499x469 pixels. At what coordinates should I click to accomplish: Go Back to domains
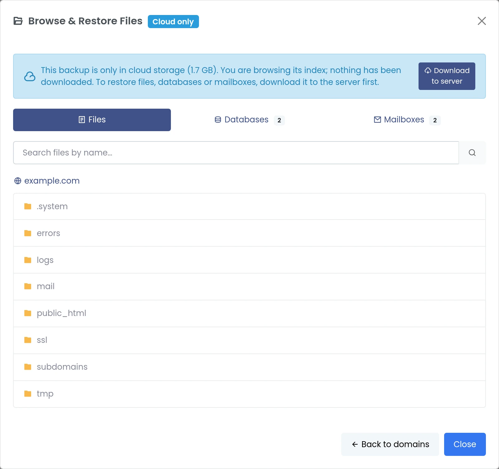click(x=390, y=444)
